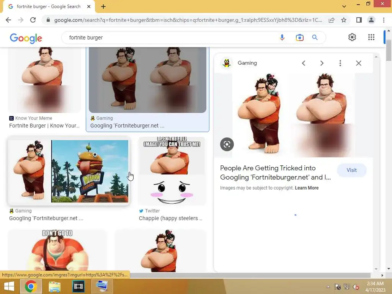This screenshot has width=392, height=294.
Task: Click the horizontal scrollbar right arrow
Action: [382, 275]
